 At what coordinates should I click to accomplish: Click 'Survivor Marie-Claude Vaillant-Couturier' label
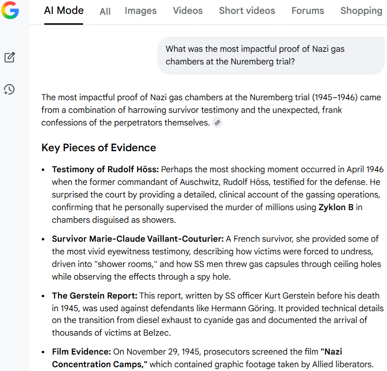138,239
